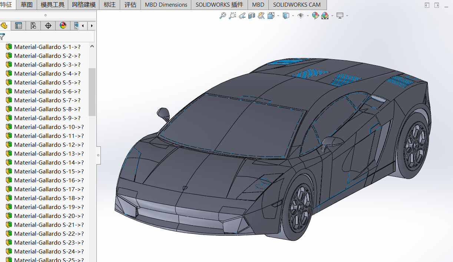Select the Zoom to Area tool
The width and height of the screenshot is (453, 262).
click(232, 16)
